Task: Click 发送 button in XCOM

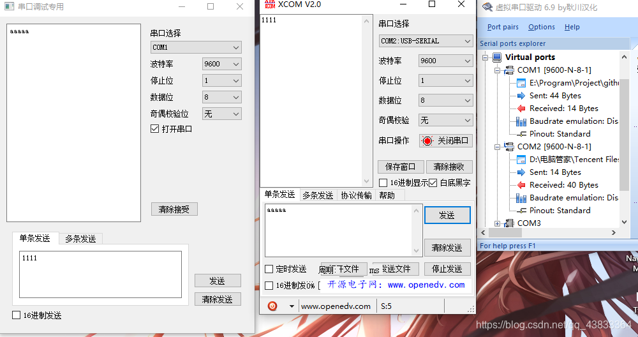Action: point(447,215)
